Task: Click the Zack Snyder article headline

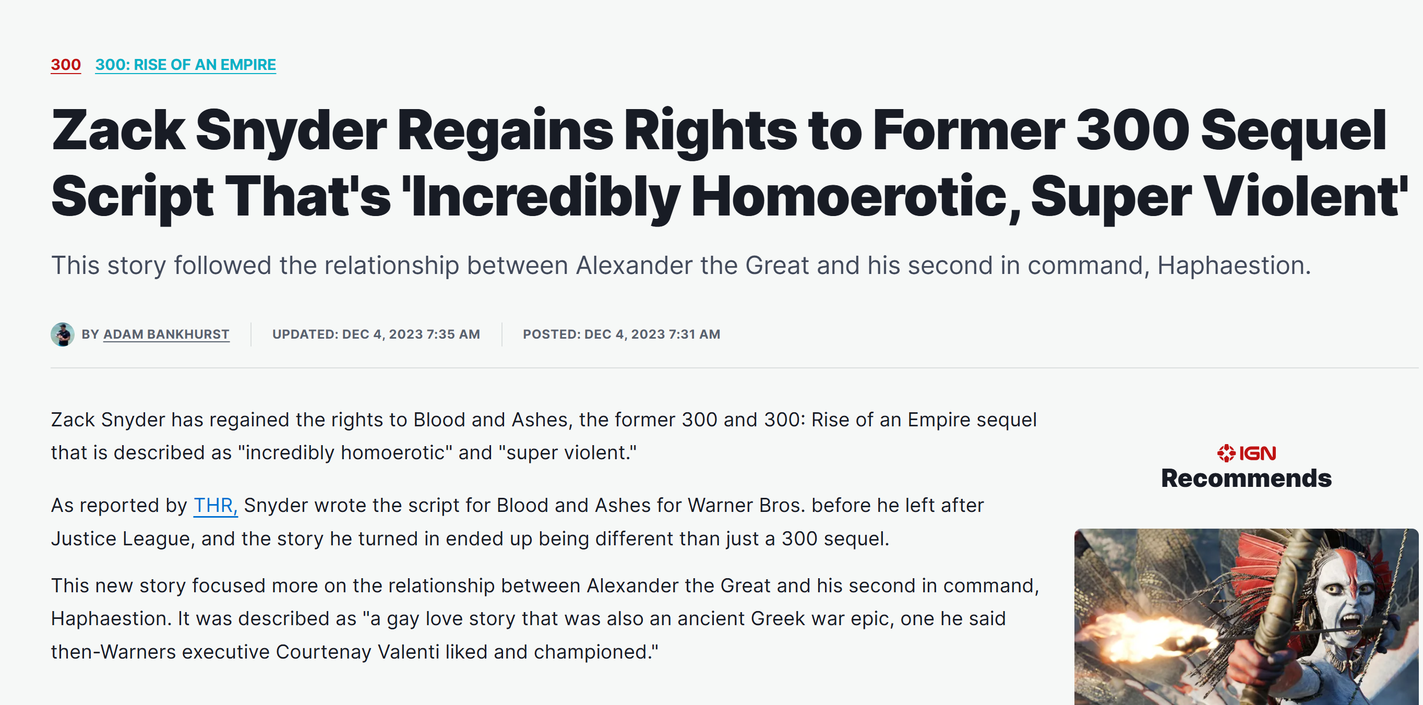Action: (x=729, y=163)
